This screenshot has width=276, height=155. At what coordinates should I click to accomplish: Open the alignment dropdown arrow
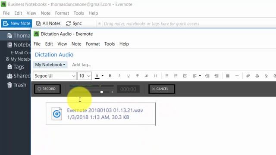[x=200, y=76]
